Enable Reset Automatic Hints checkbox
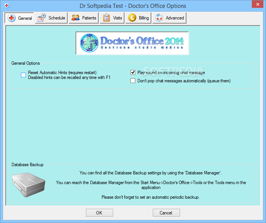 (x=23, y=75)
